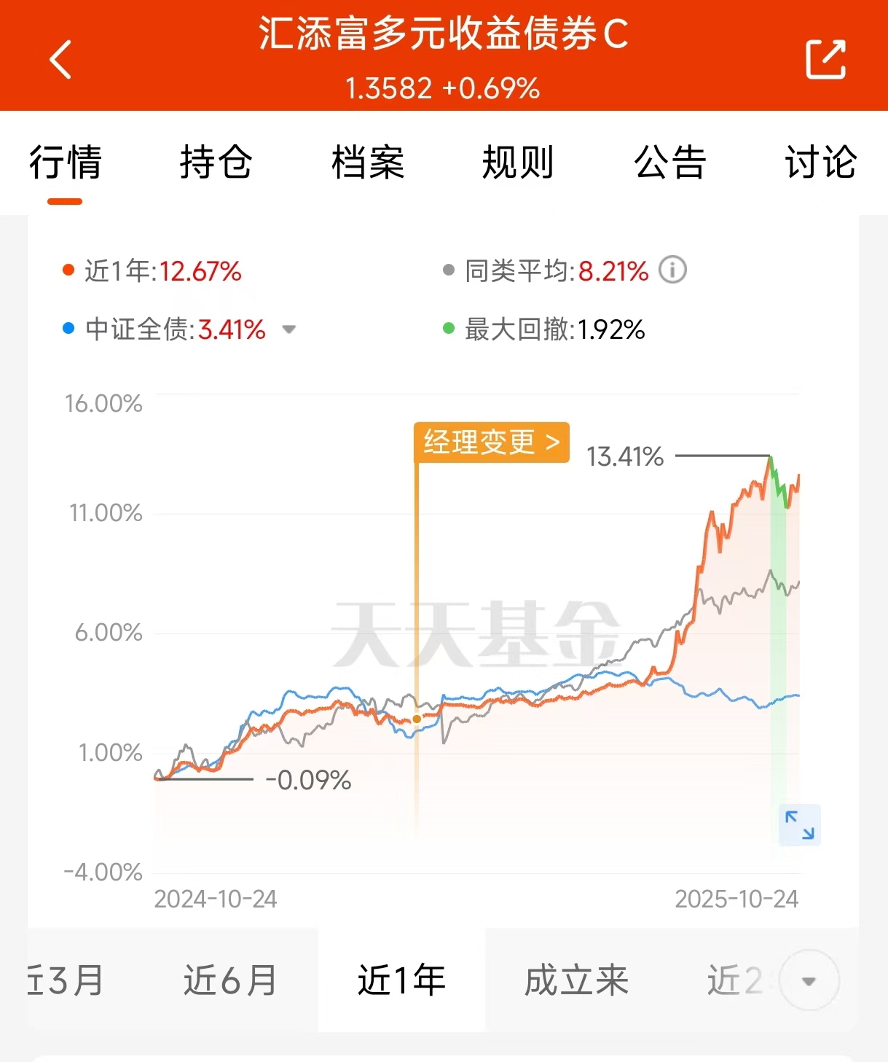This screenshot has width=888, height=1062.
Task: Toggle the gray 同类平均 series legend
Action: [546, 271]
